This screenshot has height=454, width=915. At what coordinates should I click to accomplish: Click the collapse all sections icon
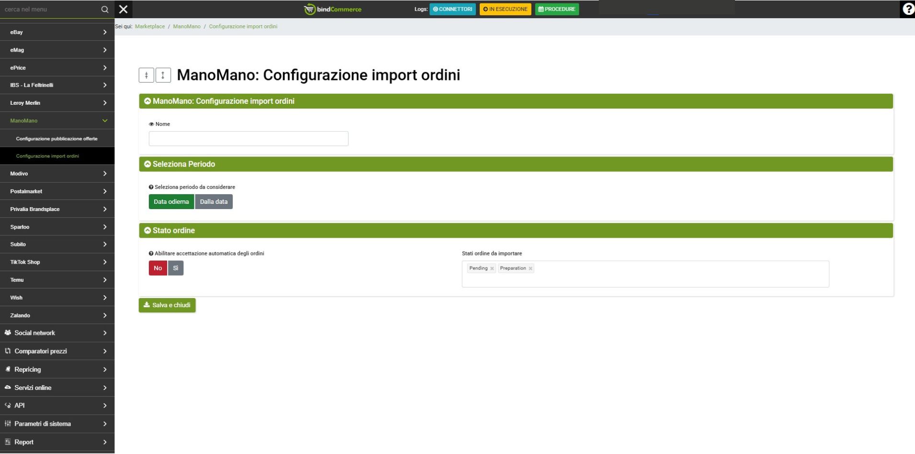(147, 75)
